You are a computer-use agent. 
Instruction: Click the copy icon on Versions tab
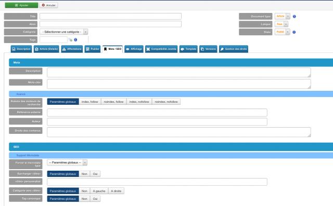pos(202,49)
